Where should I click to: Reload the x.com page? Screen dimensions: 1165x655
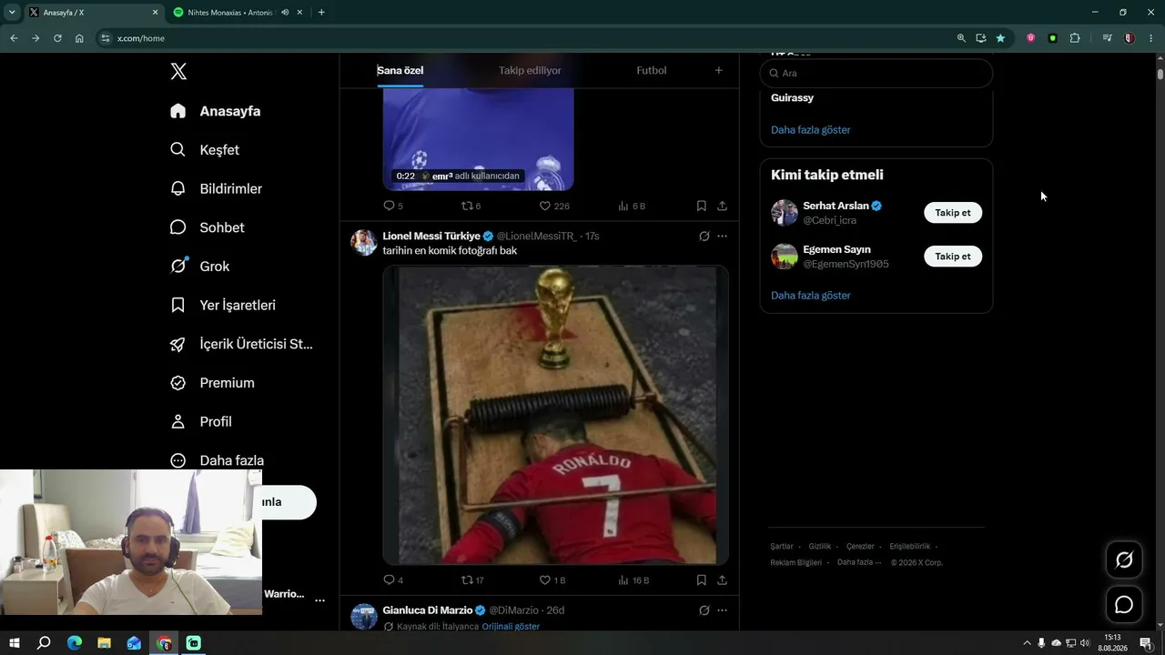coord(57,38)
